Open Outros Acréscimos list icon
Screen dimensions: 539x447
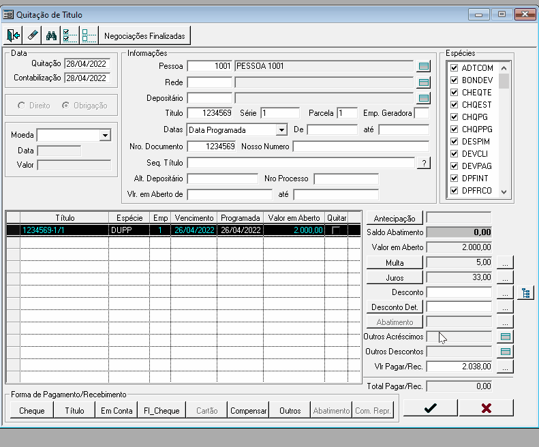pos(505,337)
